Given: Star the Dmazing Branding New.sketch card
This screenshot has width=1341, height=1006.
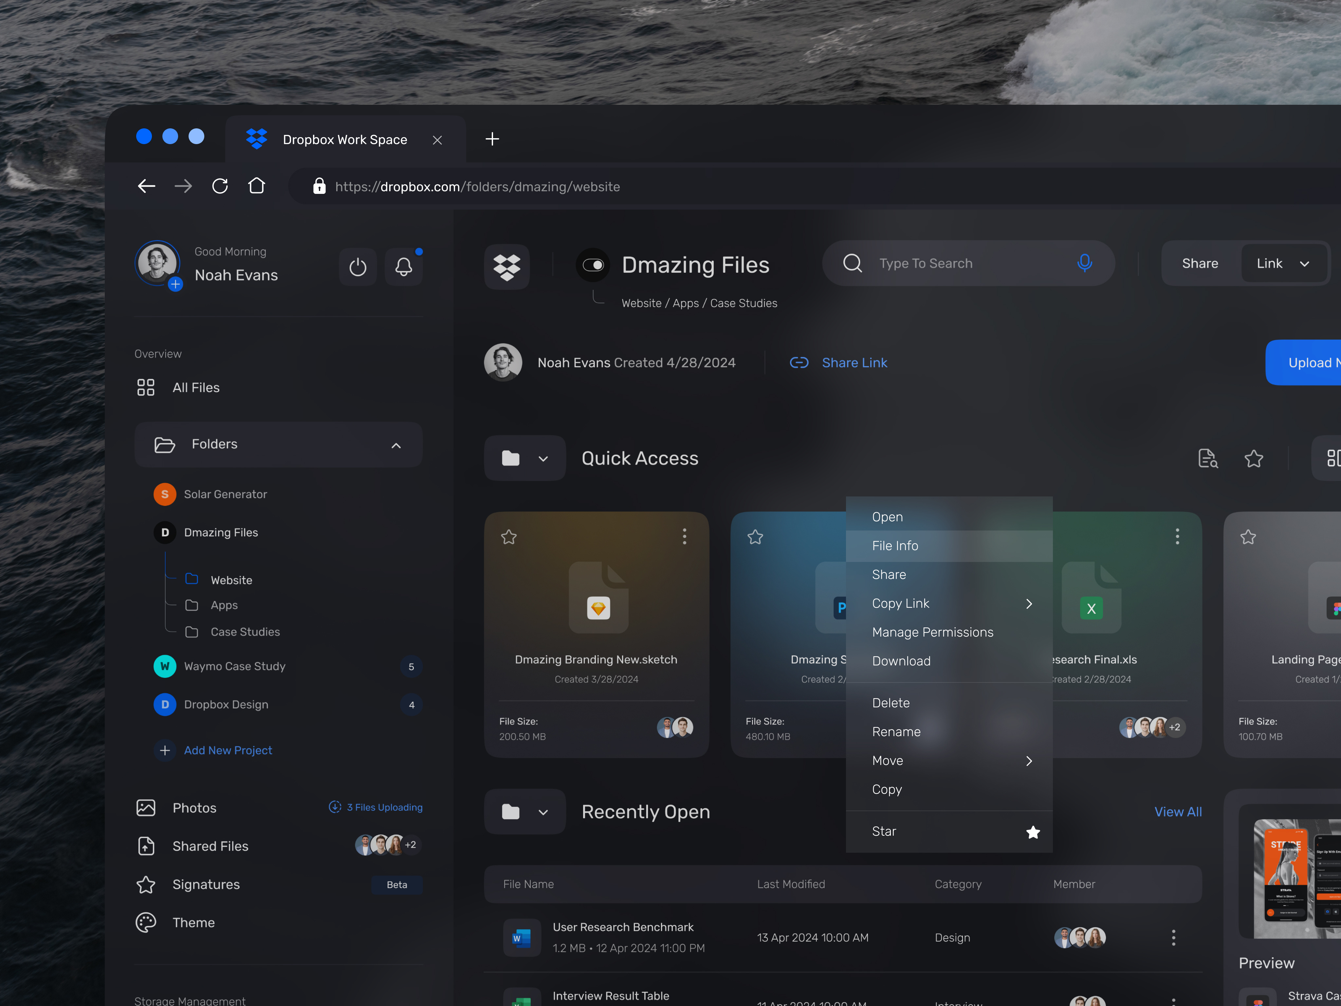Looking at the screenshot, I should coord(509,537).
